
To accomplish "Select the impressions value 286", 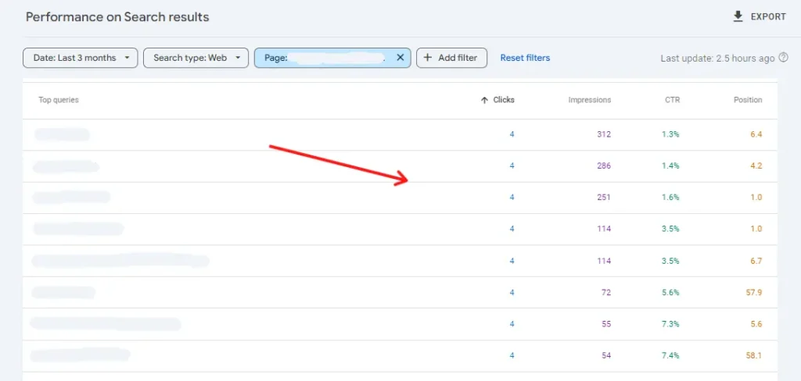I will click(x=604, y=166).
